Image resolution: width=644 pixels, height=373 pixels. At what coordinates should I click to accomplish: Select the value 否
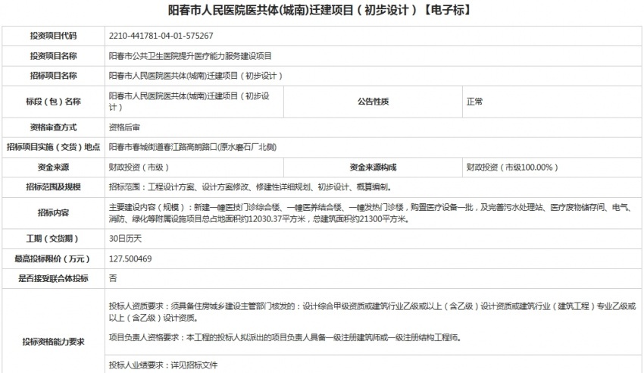point(113,278)
